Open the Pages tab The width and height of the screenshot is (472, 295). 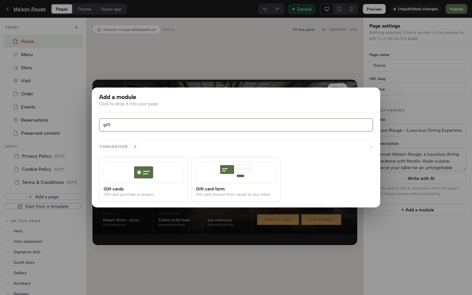pos(62,9)
